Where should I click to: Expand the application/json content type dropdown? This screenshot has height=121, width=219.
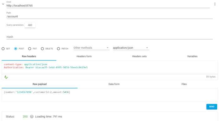[131, 48]
